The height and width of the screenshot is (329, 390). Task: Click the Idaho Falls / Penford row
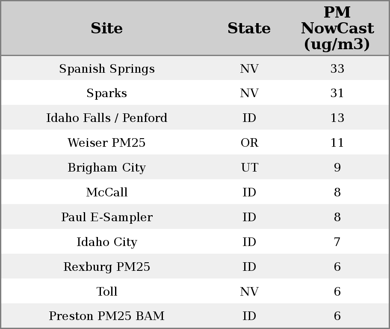click(x=107, y=118)
